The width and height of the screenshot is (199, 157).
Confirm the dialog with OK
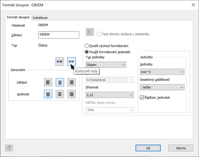point(148,148)
